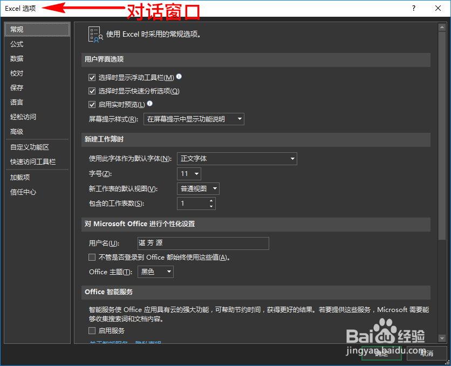Screen dimensions: 451x366
Task: Enable the 启用服务 checkbox
Action: [92, 330]
